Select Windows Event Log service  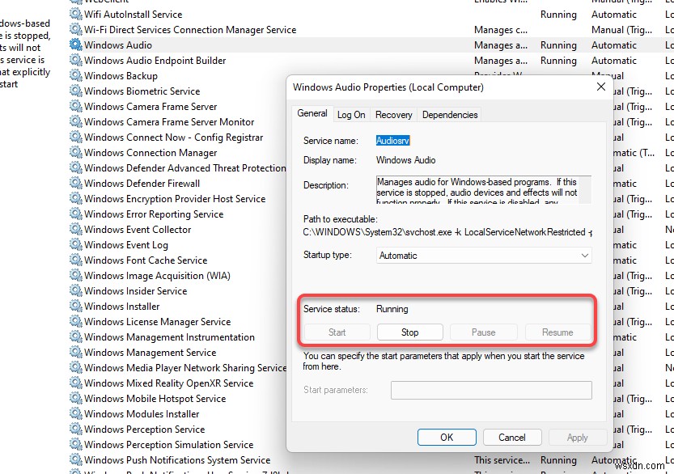[x=126, y=244]
